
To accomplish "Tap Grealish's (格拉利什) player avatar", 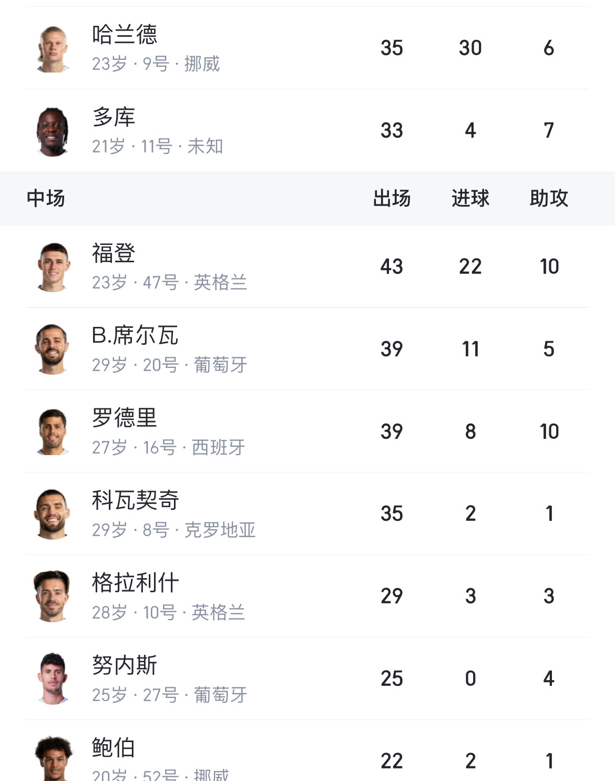I will point(53,597).
